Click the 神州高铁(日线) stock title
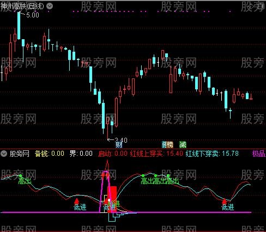 coord(22,7)
